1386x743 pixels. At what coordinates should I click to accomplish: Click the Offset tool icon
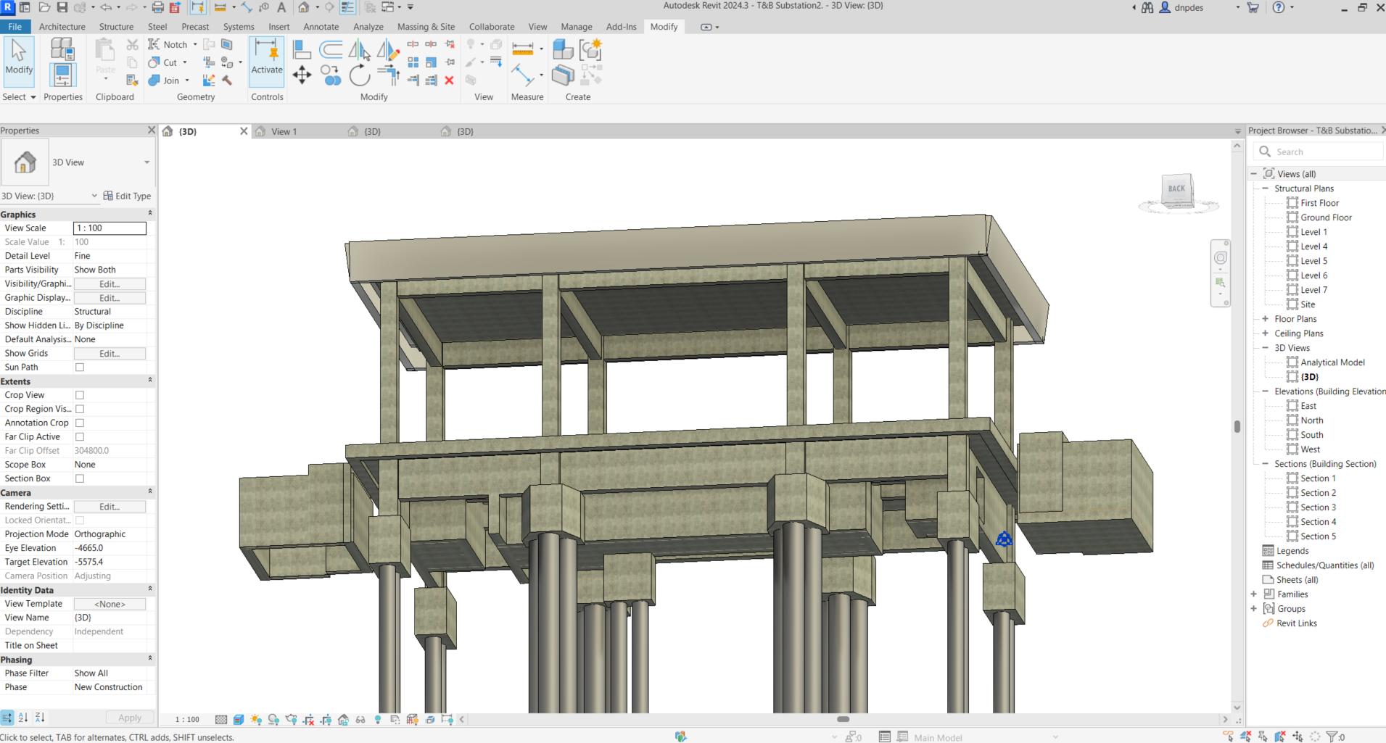331,49
